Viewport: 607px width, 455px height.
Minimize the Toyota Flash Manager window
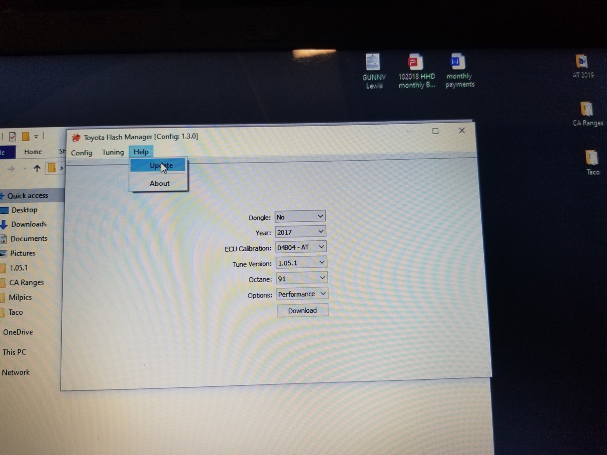pos(409,132)
